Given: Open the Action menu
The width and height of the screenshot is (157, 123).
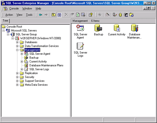Looking at the screenshot, I should (x=9, y=15).
